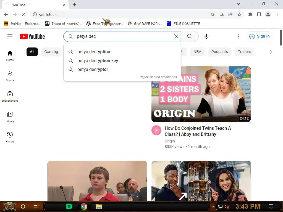Click the muted volume tray icon
The height and width of the screenshot is (212, 283).
click(227, 206)
